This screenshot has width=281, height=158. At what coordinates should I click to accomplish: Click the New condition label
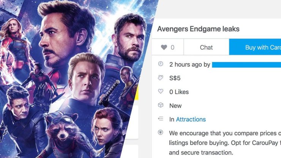coord(175,106)
